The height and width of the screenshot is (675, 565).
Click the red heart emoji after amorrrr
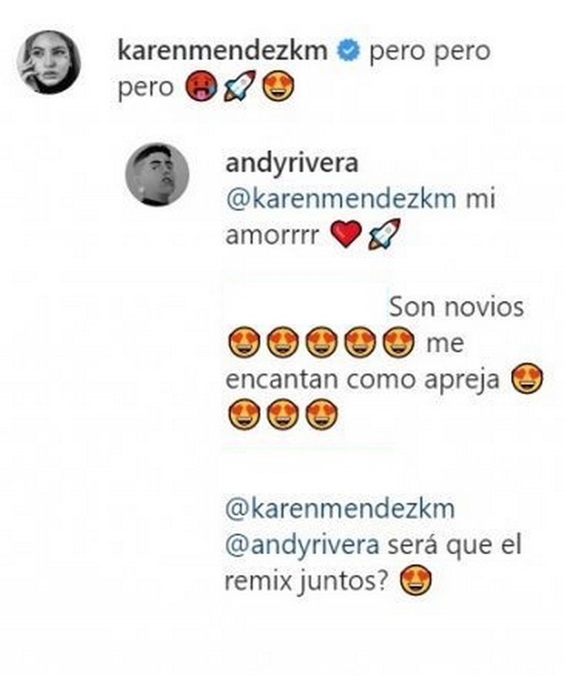pos(346,234)
